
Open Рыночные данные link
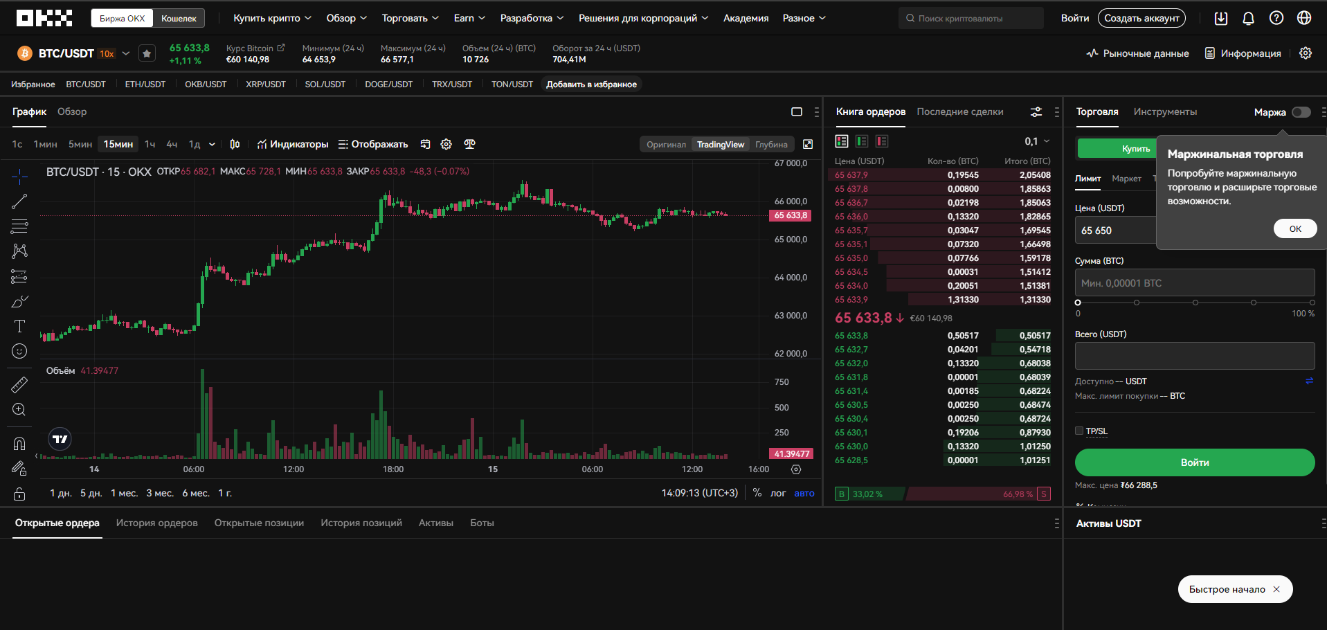(1137, 53)
